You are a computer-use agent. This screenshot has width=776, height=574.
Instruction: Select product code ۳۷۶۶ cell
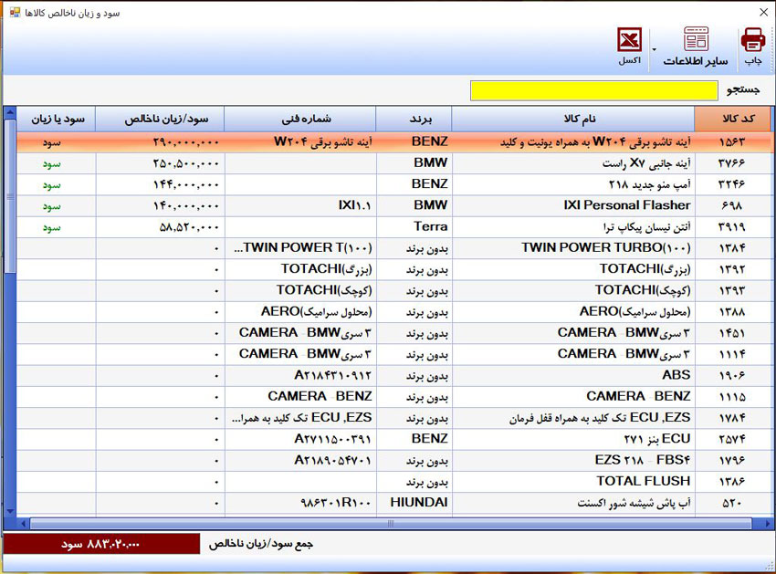click(x=732, y=163)
